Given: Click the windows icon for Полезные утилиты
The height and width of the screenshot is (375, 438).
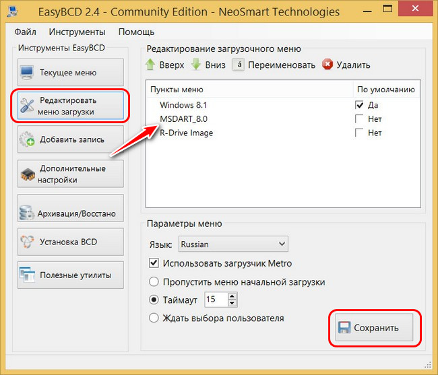Looking at the screenshot, I should click(x=27, y=275).
